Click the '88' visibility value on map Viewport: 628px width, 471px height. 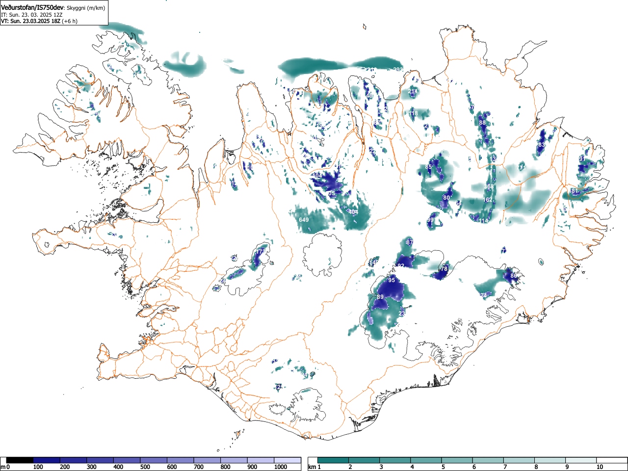[x=482, y=123]
